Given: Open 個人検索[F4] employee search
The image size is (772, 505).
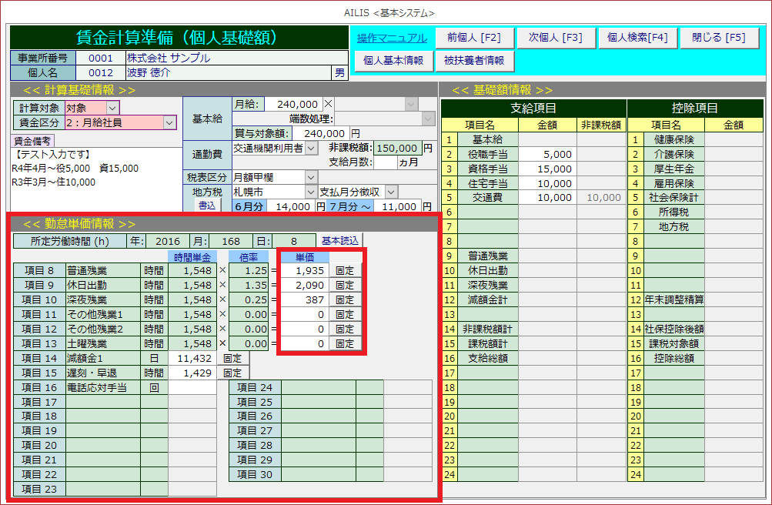Looking at the screenshot, I should (x=637, y=38).
